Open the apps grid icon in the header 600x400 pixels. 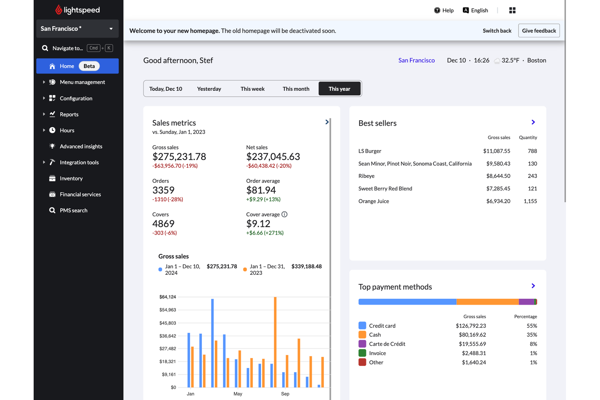click(x=512, y=10)
